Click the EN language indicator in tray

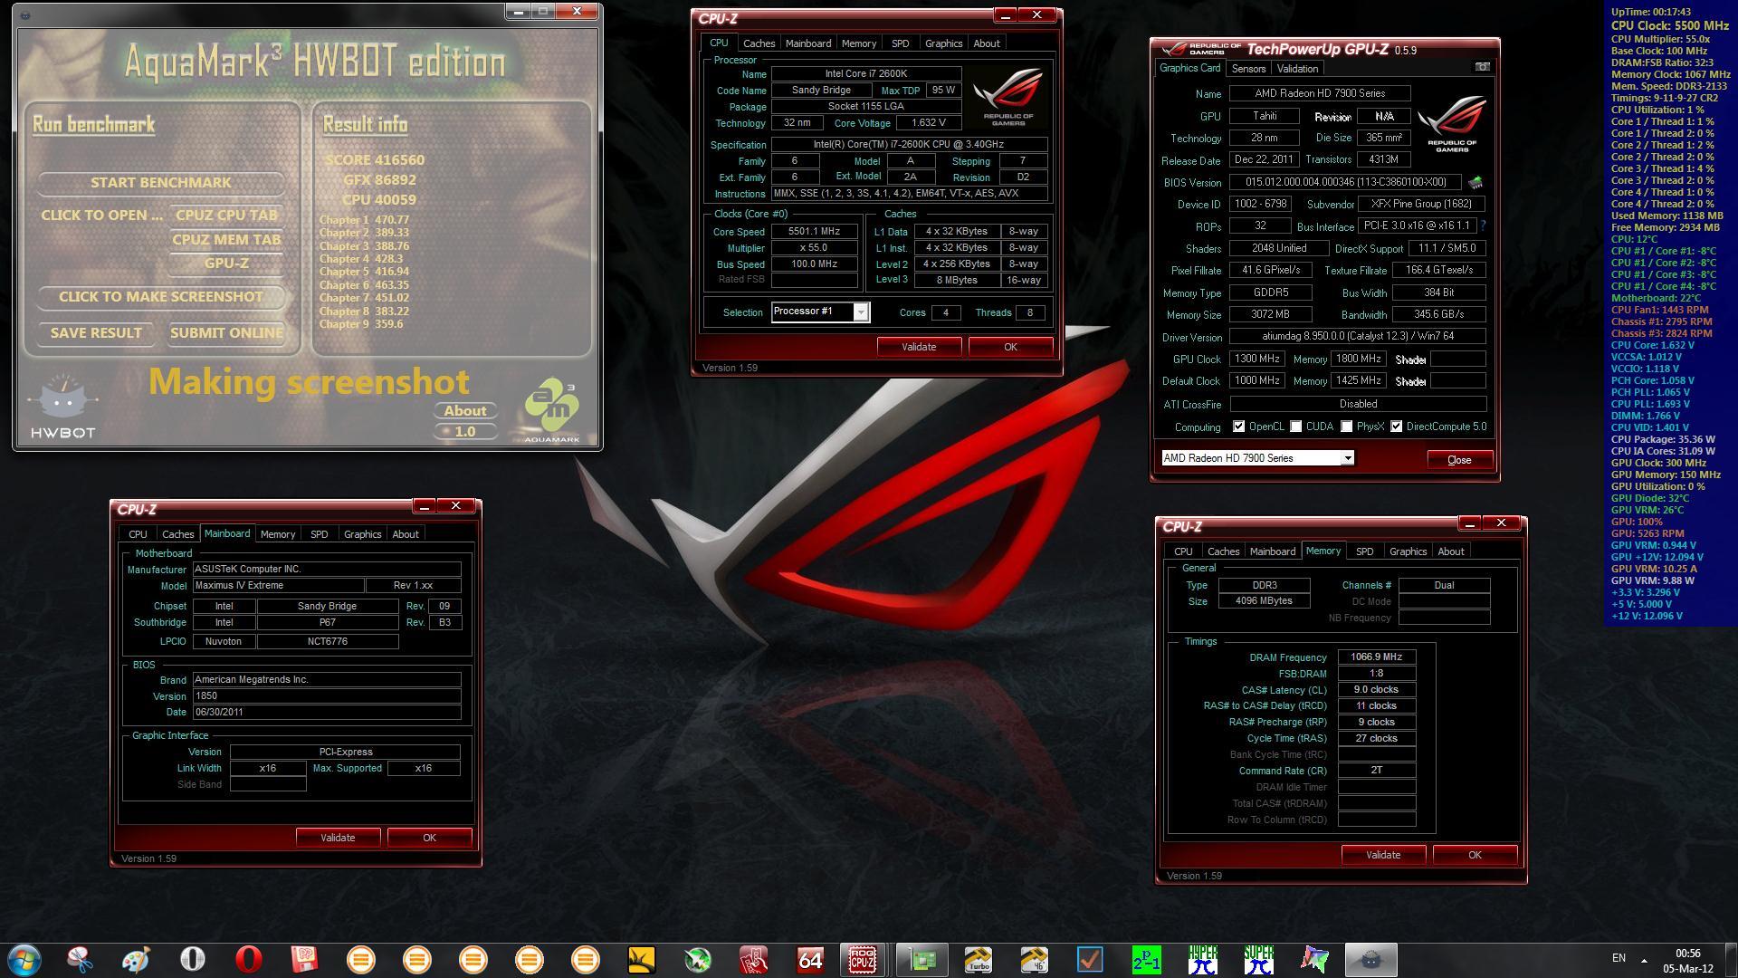(x=1619, y=958)
